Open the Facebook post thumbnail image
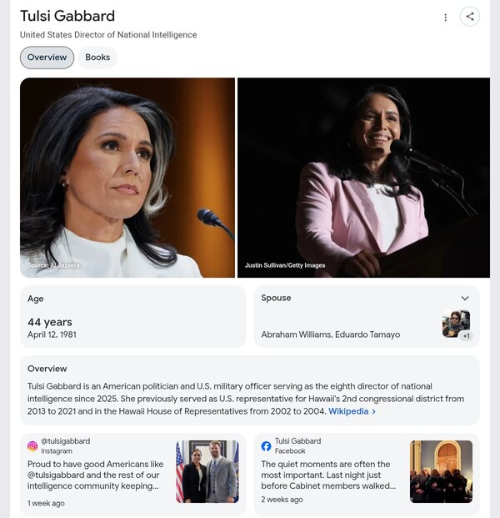Viewport: 500px width, 518px height. coord(441,471)
